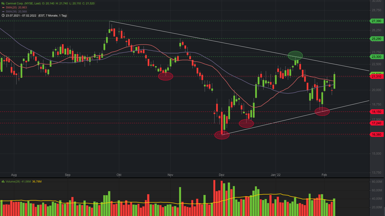Click the Volume bar-chart icon
Image resolution: width=385 pixels, height=216 pixels.
3,181
